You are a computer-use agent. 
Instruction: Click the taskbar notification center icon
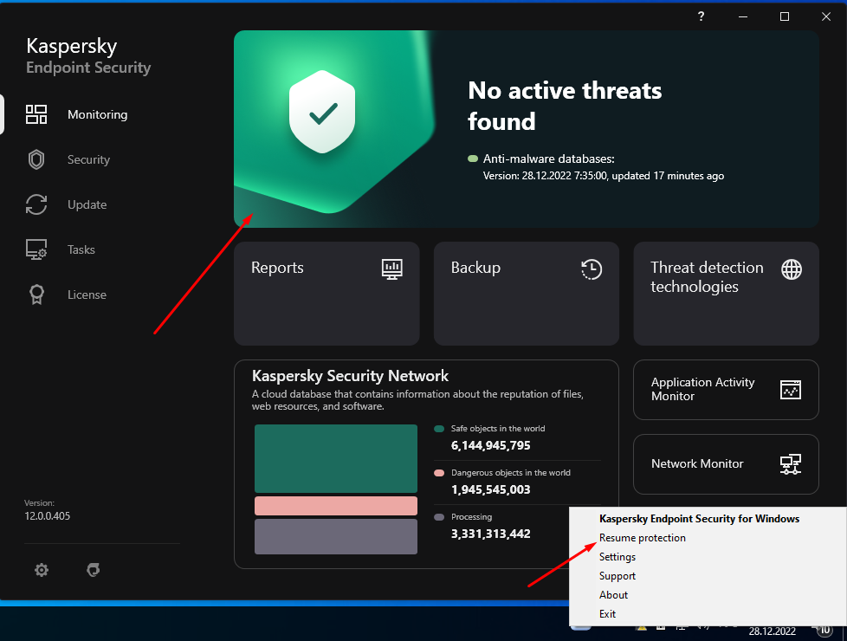(x=824, y=631)
